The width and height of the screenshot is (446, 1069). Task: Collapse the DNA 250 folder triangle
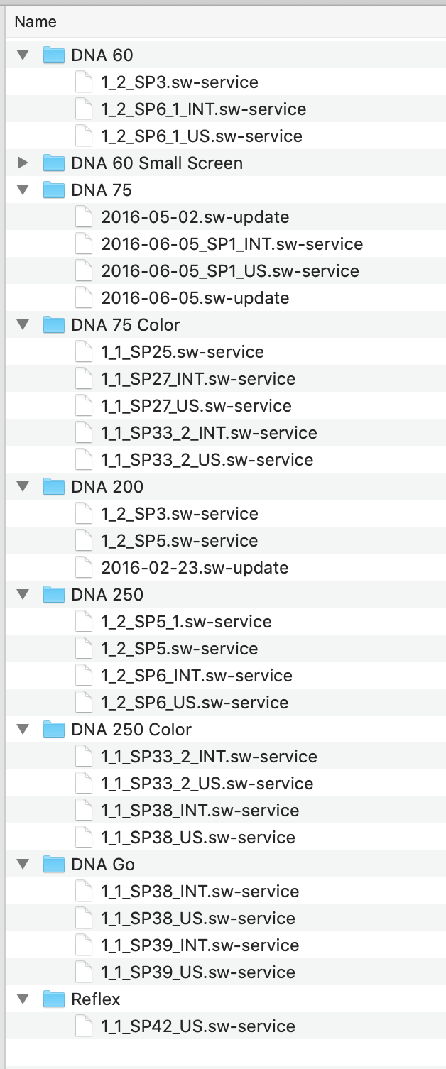(x=23, y=595)
